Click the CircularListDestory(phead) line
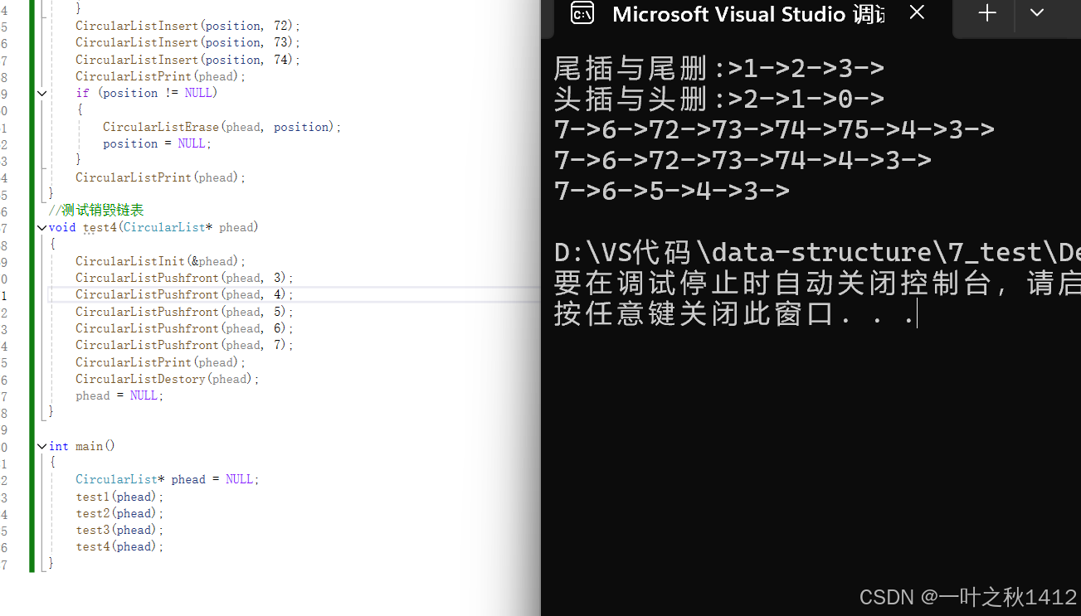This screenshot has height=616, width=1081. pyautogui.click(x=168, y=379)
